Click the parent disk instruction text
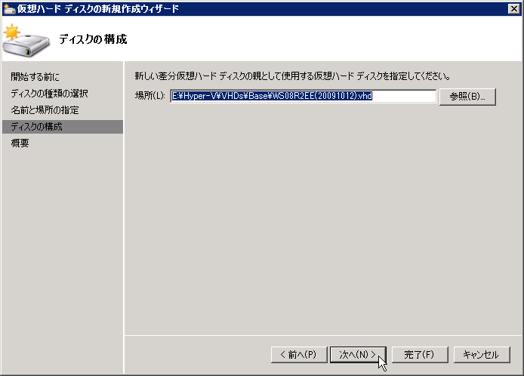Image resolution: width=524 pixels, height=376 pixels. (x=292, y=76)
